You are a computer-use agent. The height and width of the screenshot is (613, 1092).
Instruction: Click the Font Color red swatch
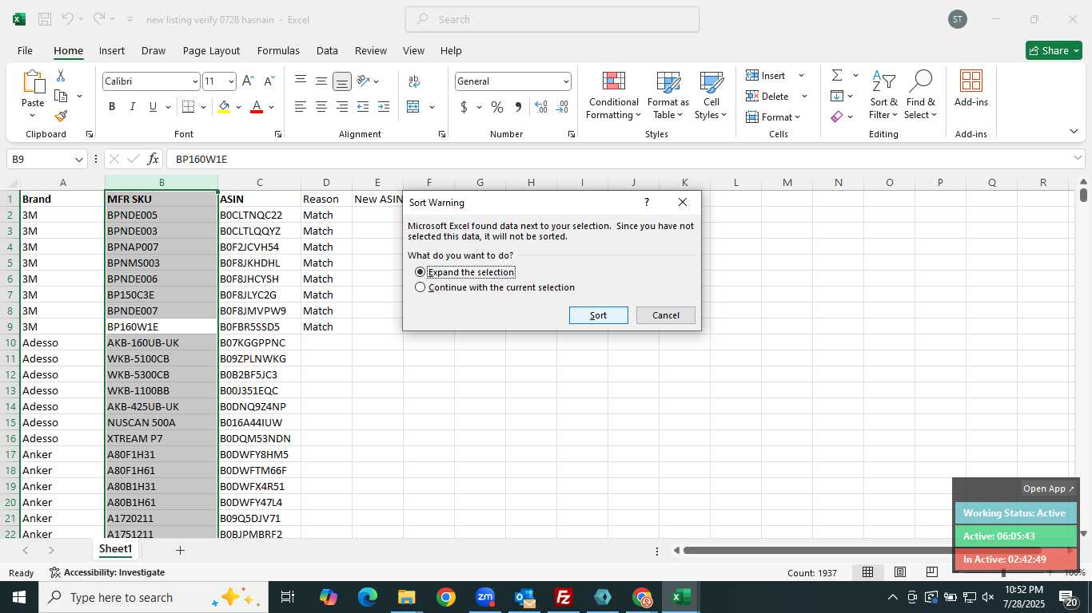coord(257,107)
